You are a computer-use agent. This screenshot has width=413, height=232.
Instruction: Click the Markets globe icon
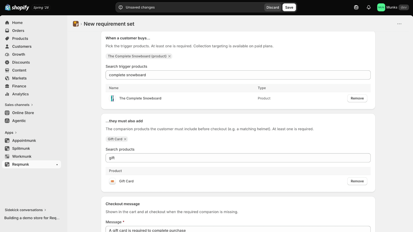pyautogui.click(x=7, y=78)
